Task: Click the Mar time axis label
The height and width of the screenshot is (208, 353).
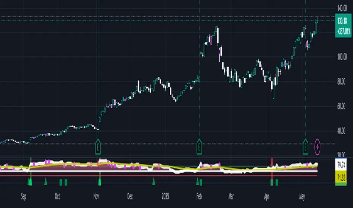Action: [231, 197]
